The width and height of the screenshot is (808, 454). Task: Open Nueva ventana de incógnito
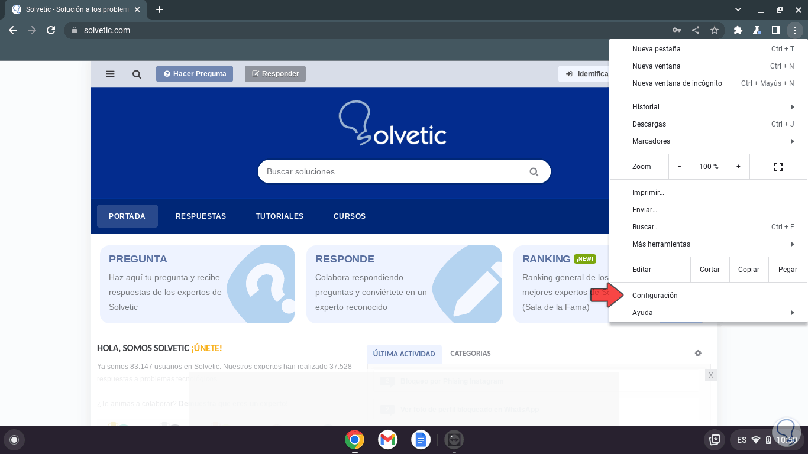(x=709, y=83)
